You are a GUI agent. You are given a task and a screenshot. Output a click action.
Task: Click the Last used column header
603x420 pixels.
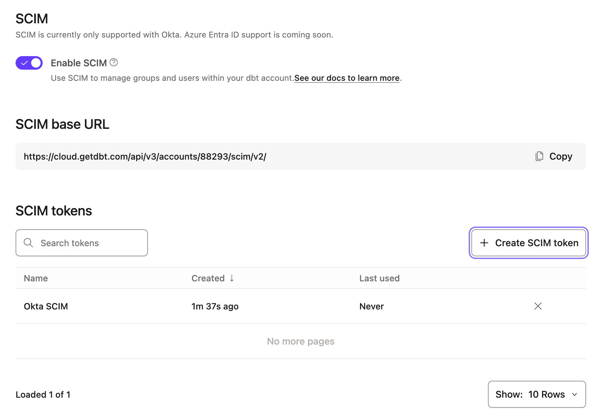[379, 278]
